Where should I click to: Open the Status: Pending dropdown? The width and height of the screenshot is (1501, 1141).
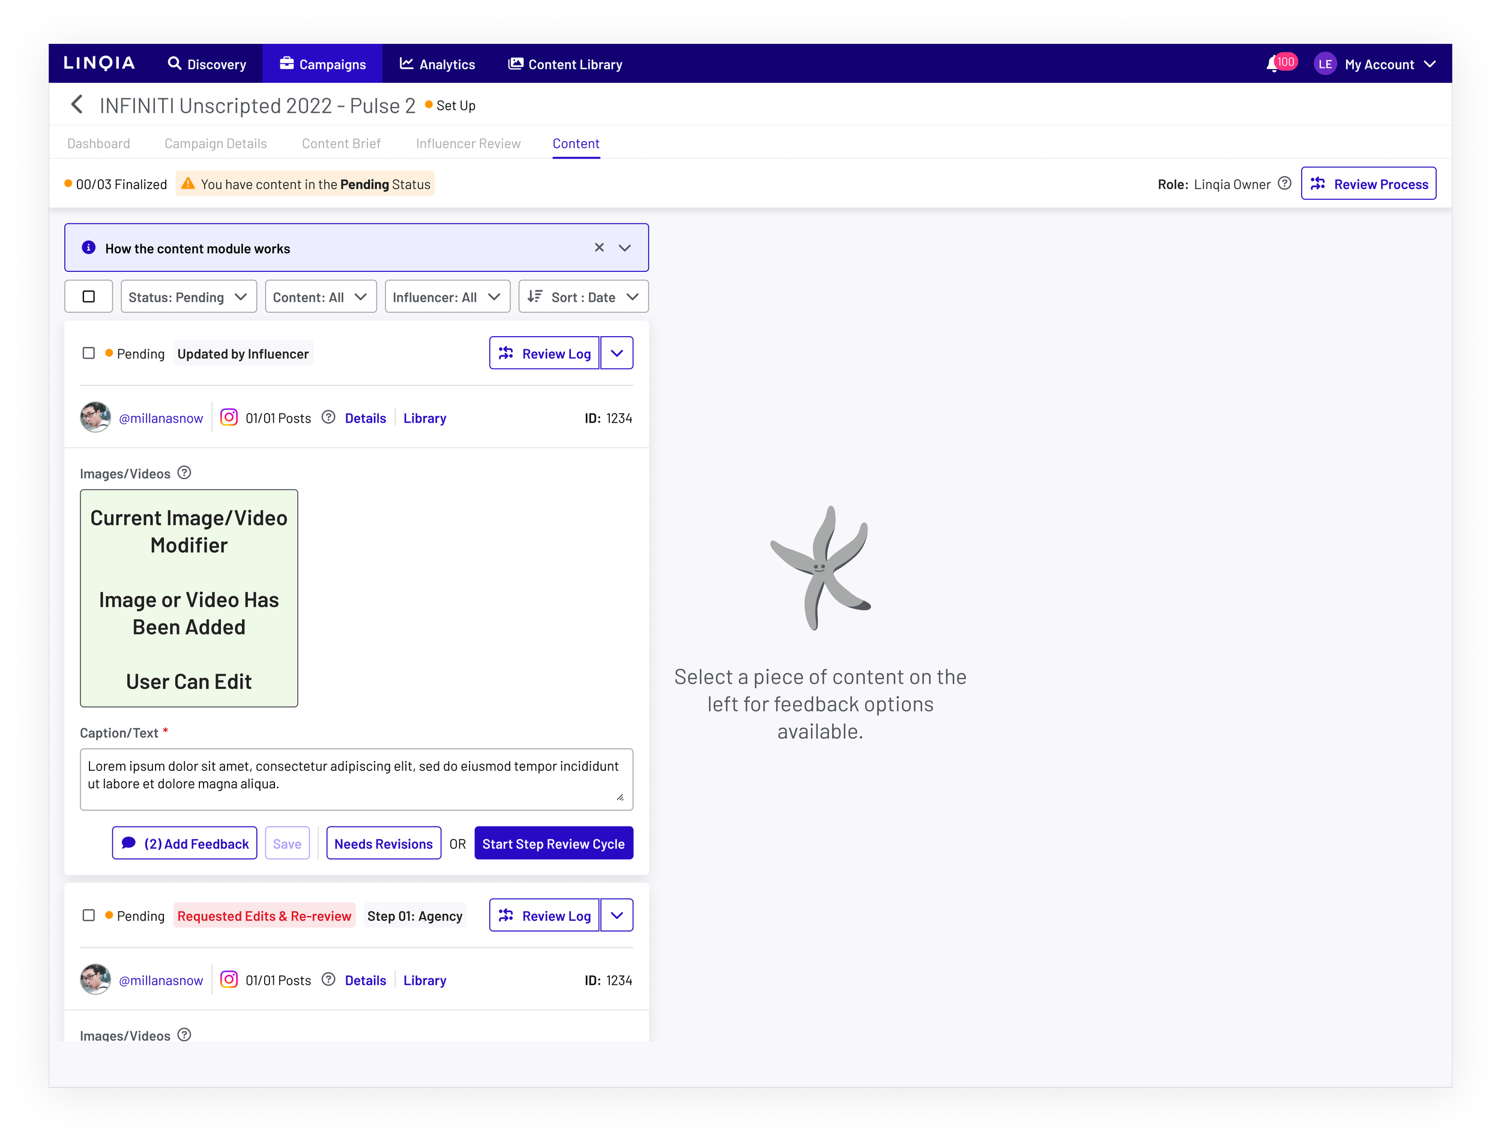tap(188, 297)
